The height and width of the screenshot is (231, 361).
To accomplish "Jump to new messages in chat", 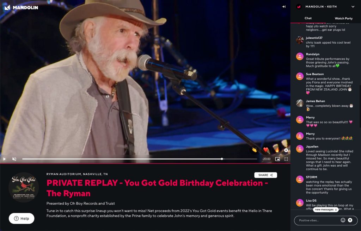I will (x=325, y=210).
